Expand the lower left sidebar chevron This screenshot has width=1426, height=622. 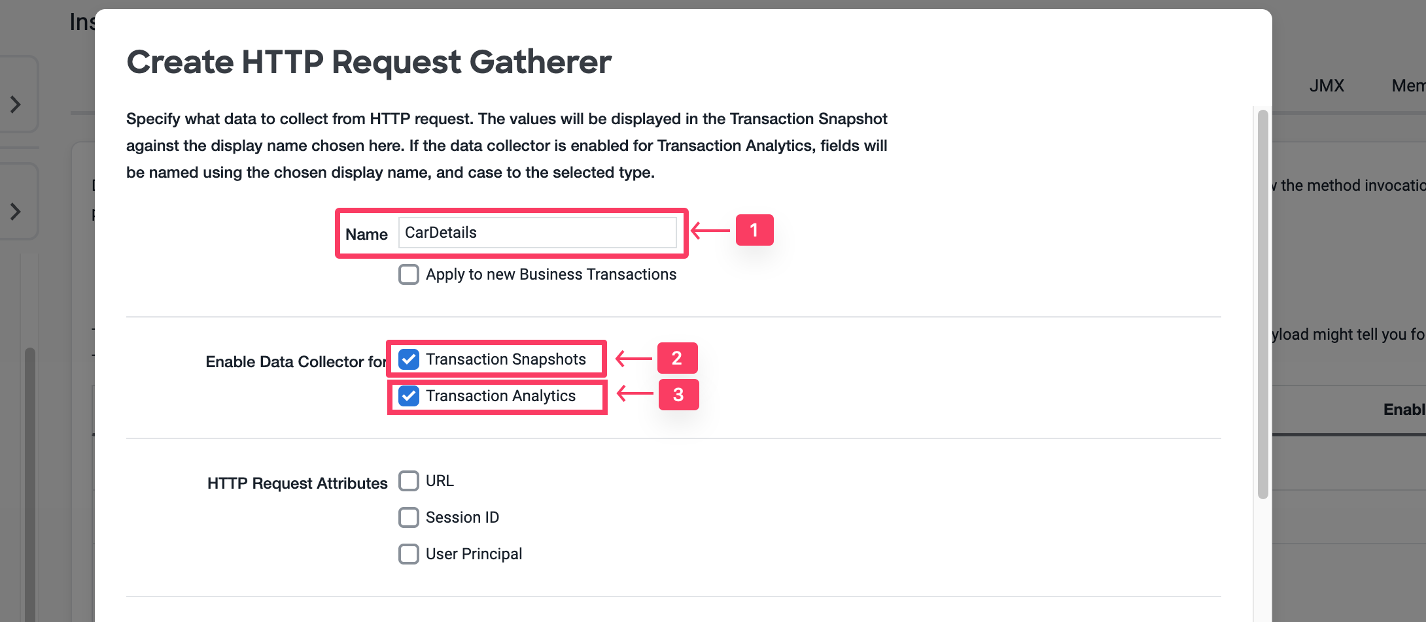coord(16,211)
